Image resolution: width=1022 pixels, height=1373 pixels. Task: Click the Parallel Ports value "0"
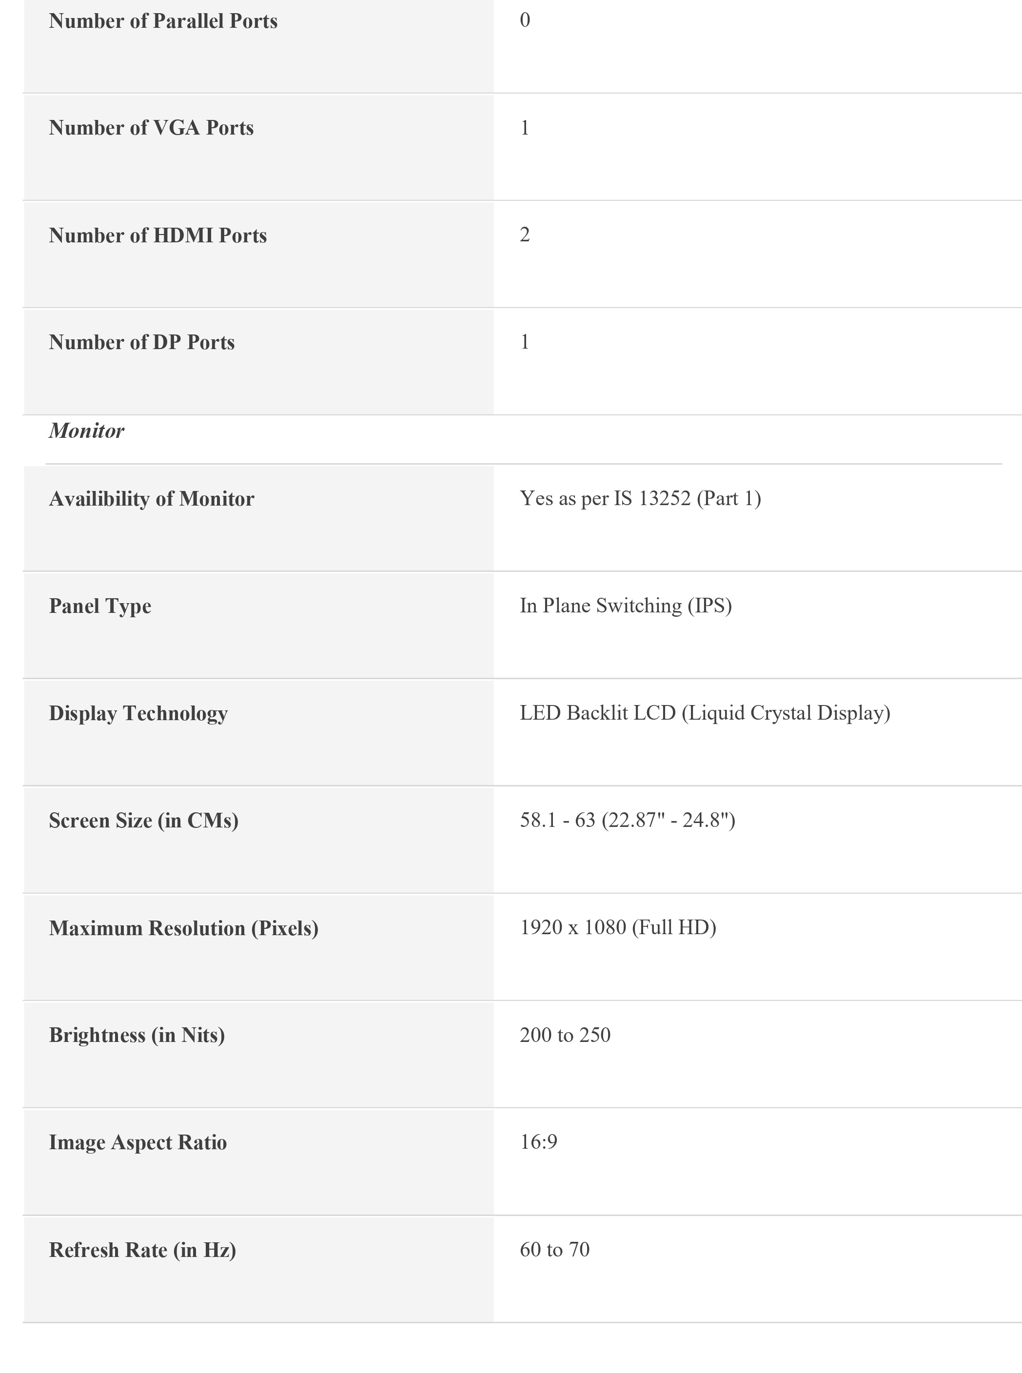click(x=525, y=20)
